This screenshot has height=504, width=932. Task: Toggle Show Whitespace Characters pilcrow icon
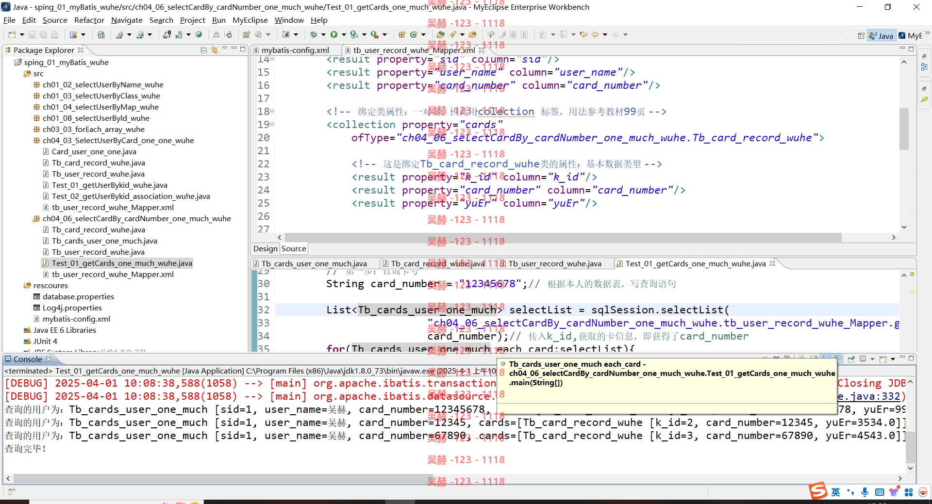(x=524, y=35)
